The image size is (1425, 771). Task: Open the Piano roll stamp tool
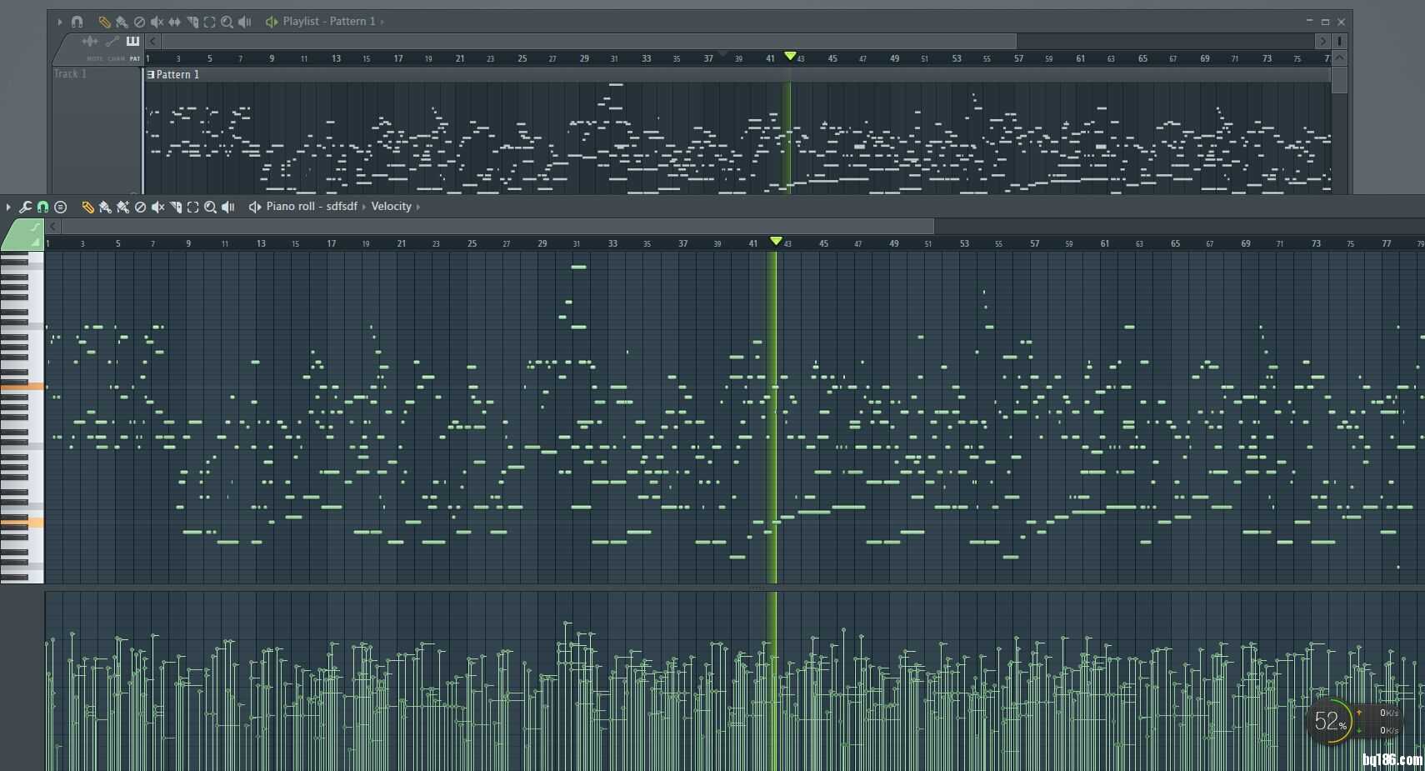coord(60,207)
